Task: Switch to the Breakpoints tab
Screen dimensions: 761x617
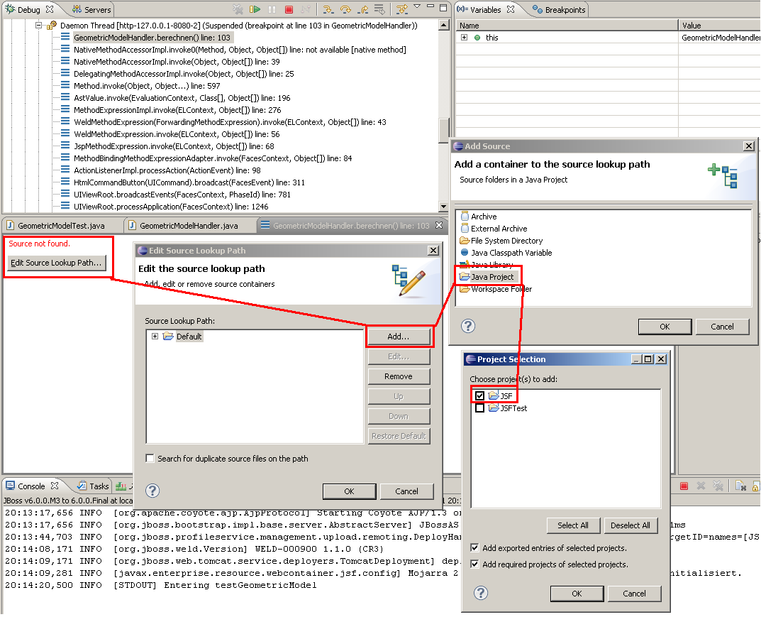Action: click(559, 9)
